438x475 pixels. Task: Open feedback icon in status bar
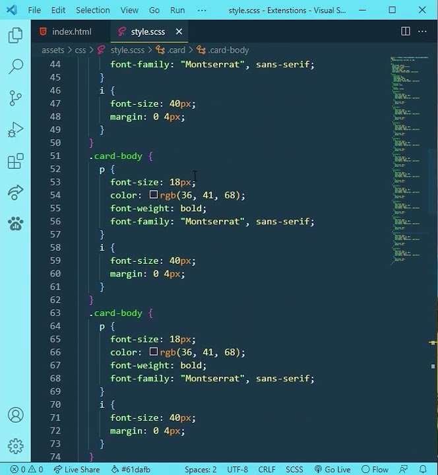click(x=403, y=469)
